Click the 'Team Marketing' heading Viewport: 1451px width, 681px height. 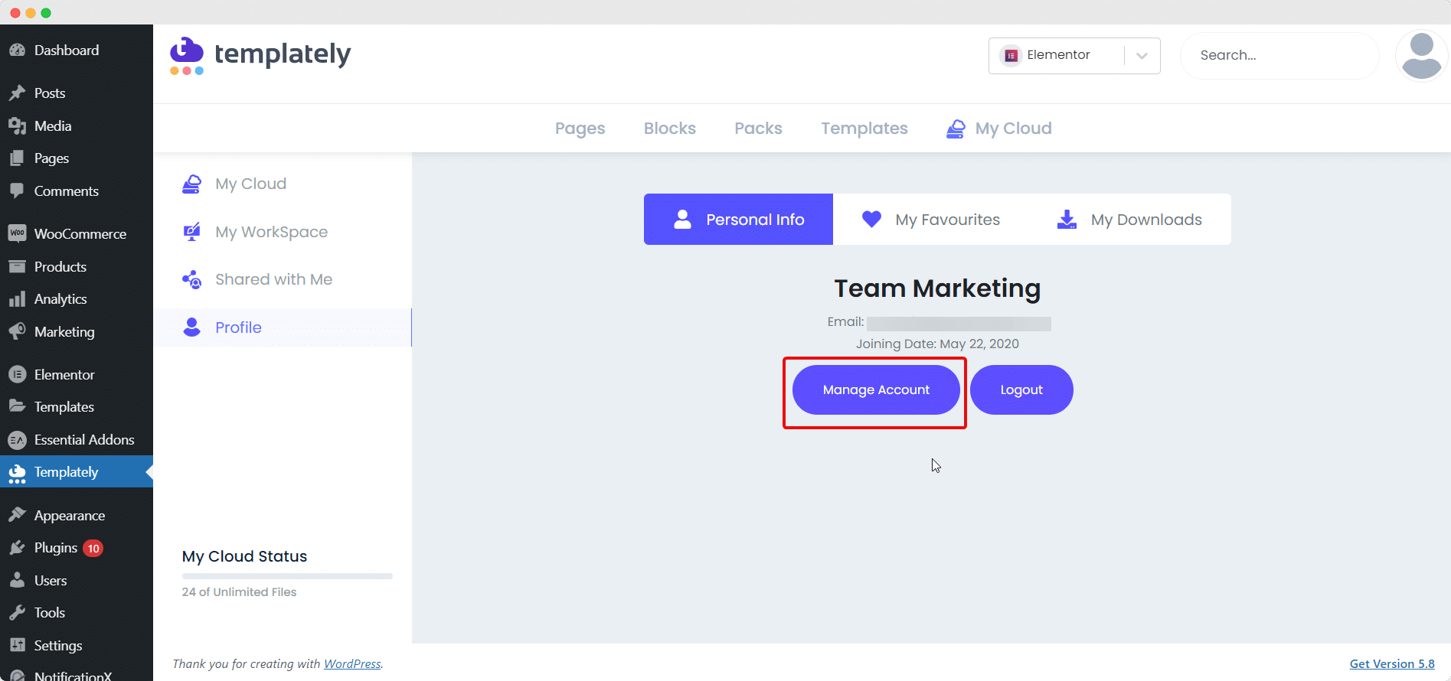[937, 288]
